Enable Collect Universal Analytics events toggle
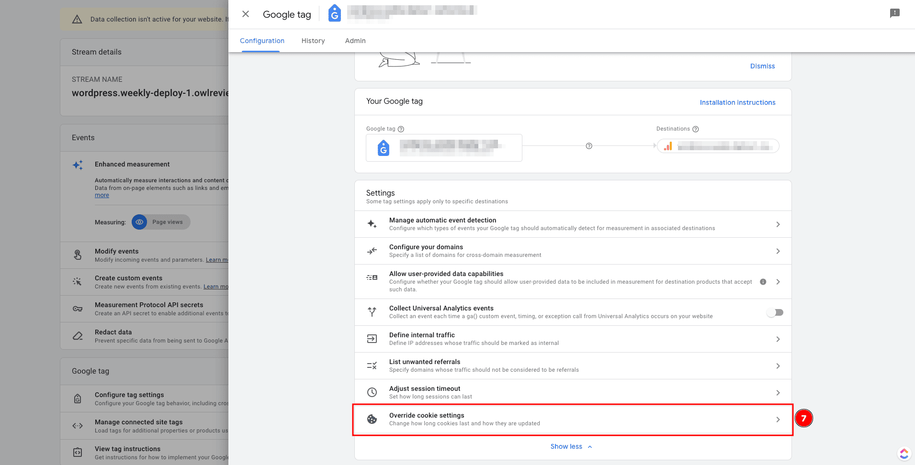This screenshot has height=465, width=915. click(x=775, y=312)
